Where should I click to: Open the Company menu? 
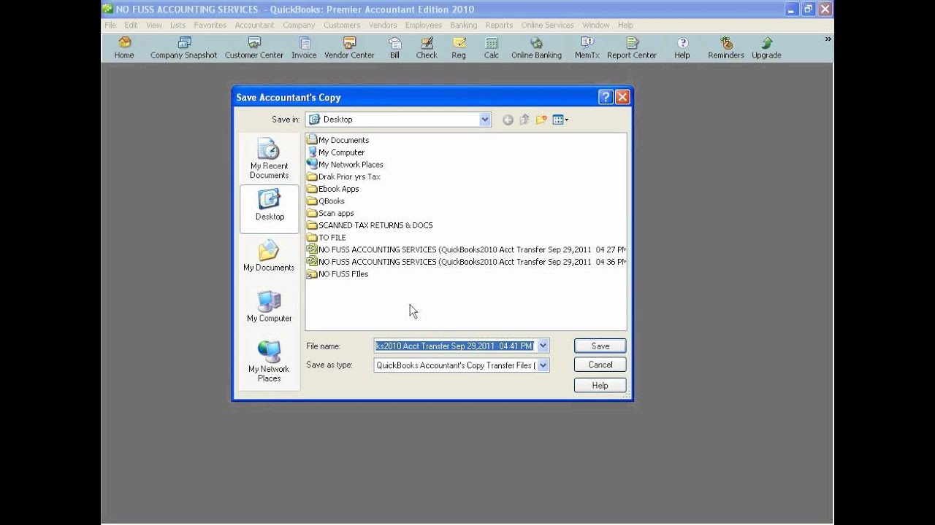299,25
